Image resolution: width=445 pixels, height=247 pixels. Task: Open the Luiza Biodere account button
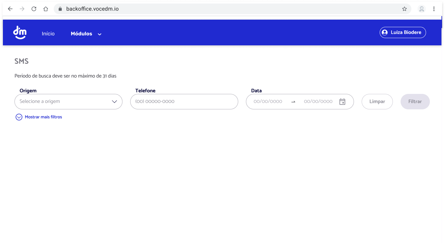[x=403, y=32]
